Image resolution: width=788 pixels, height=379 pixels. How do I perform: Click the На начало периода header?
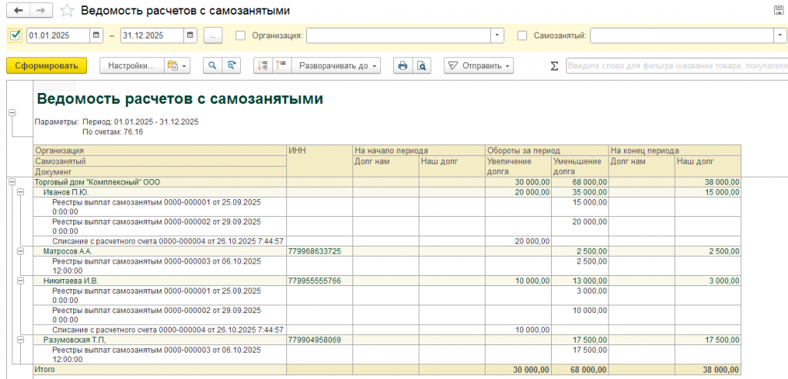(x=419, y=150)
